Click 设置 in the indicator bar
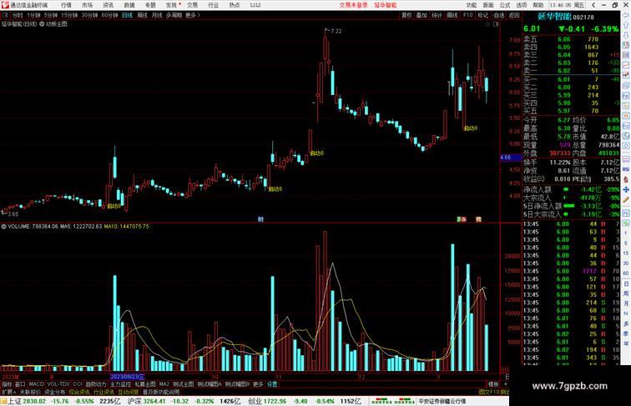The width and height of the screenshot is (631, 406). click(x=272, y=384)
